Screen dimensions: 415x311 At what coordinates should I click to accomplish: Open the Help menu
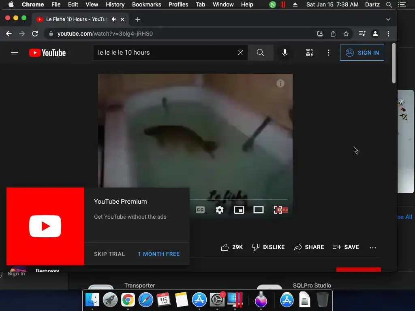(x=247, y=4)
